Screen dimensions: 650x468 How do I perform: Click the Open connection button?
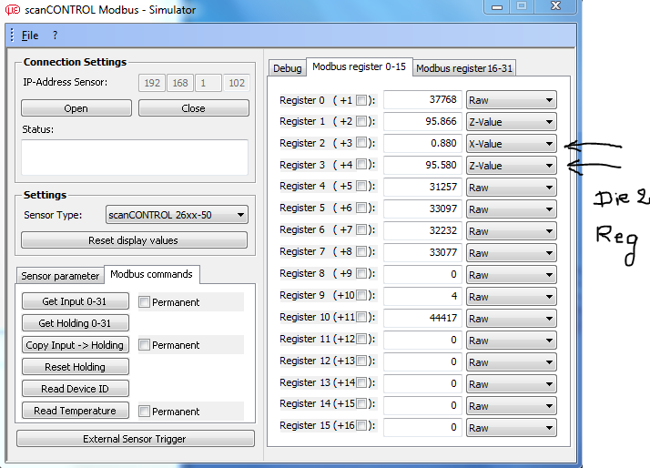76,108
